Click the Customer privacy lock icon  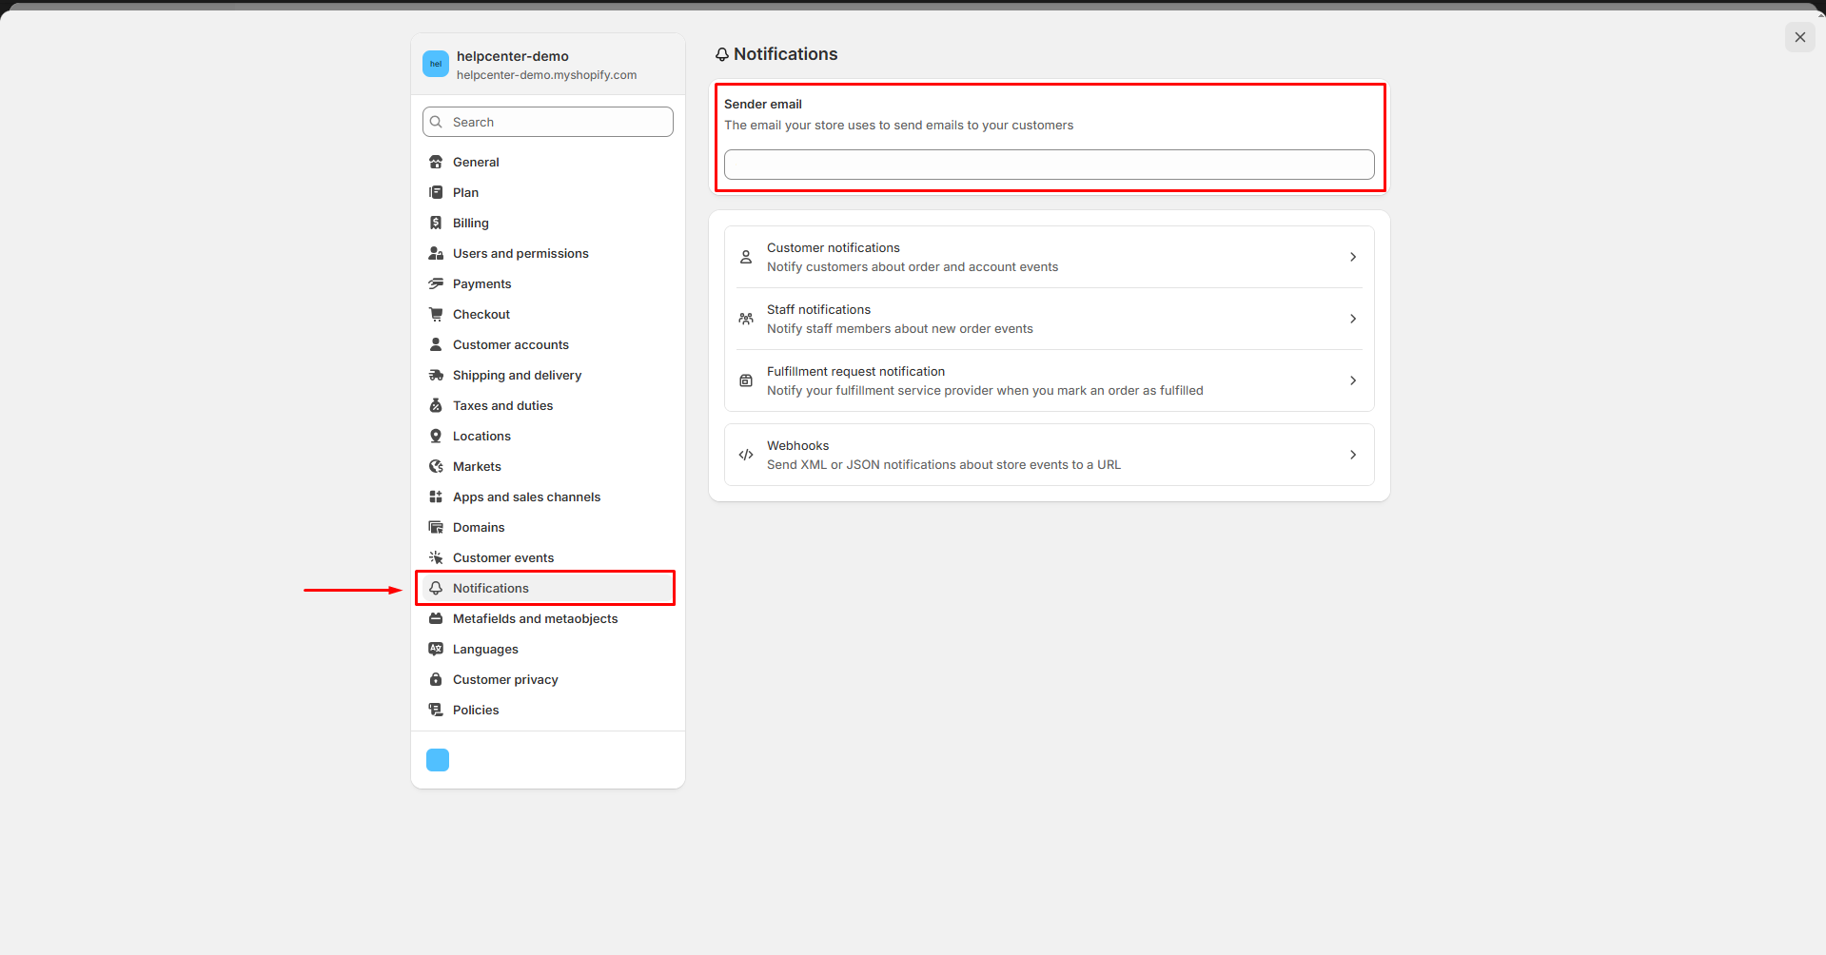click(x=436, y=679)
